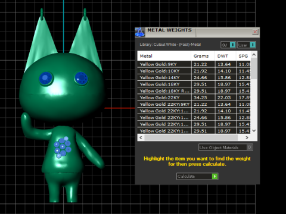The height and width of the screenshot is (214, 286).
Task: Click the horizontal scroll right arrow
Action: 247,137
